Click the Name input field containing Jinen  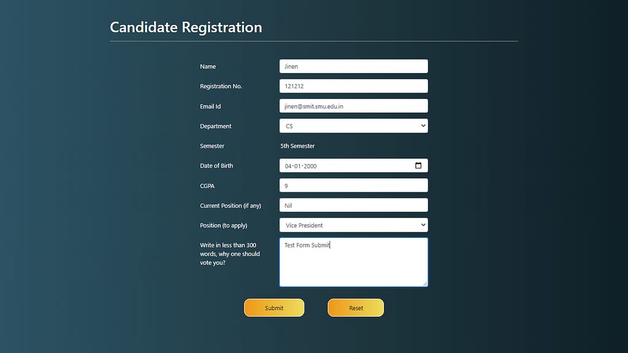tap(353, 66)
